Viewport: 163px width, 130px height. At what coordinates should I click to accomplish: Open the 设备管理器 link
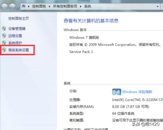pos(17,29)
